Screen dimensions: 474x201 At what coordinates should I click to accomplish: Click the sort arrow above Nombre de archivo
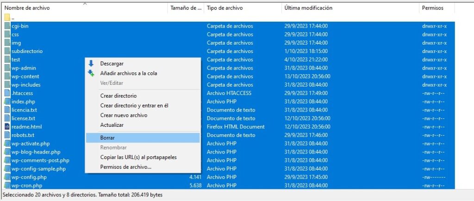[85, 4]
